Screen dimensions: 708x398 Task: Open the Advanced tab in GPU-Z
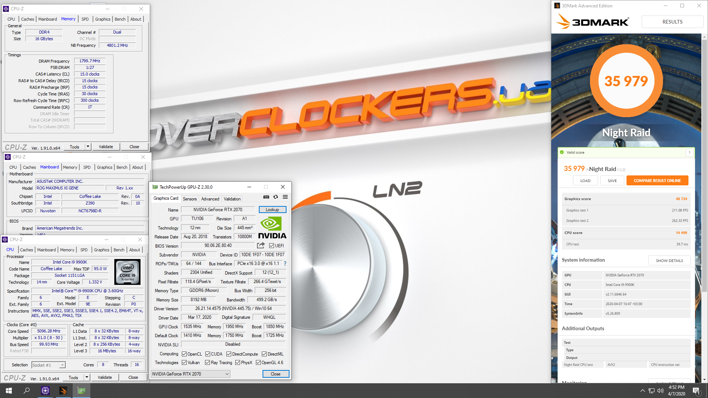(210, 199)
